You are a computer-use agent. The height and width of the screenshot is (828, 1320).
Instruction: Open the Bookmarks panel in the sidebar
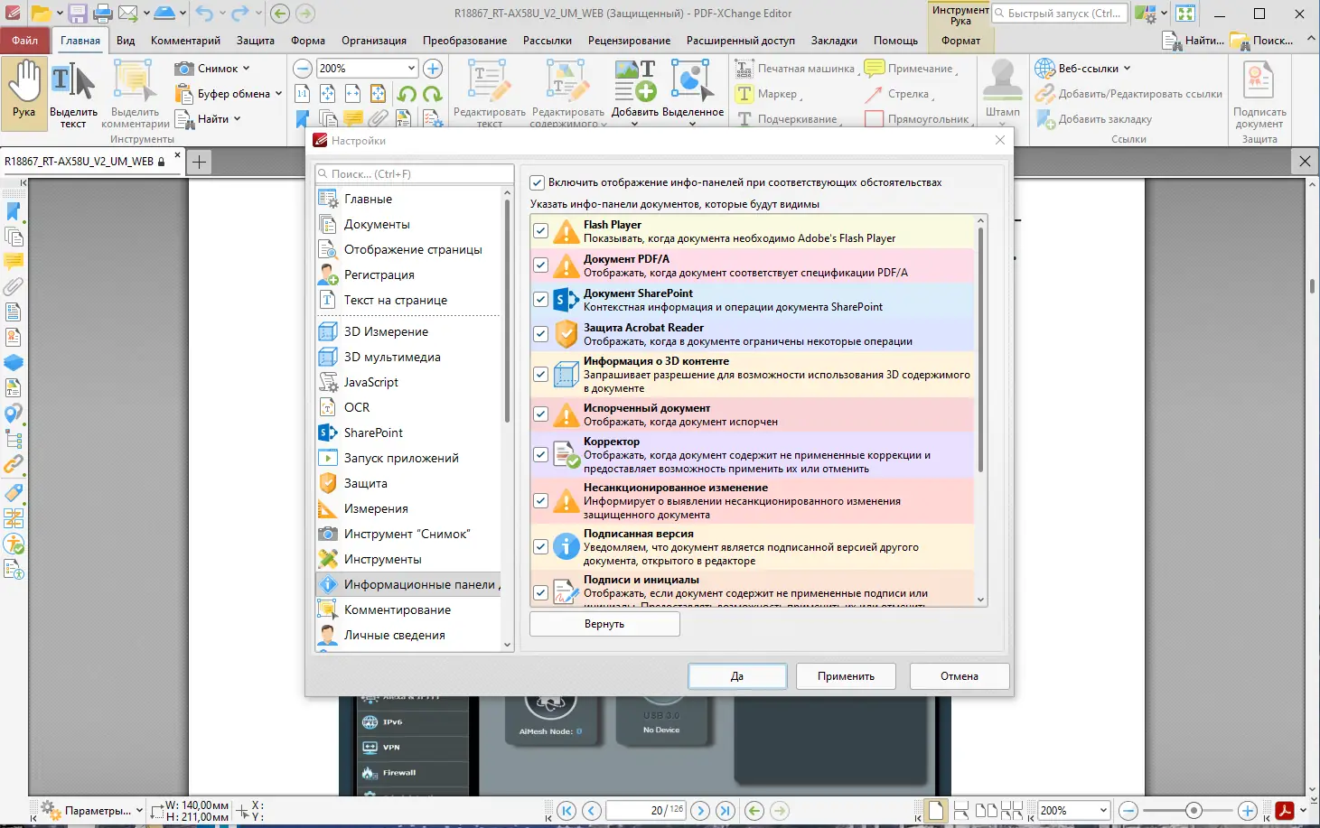(14, 209)
